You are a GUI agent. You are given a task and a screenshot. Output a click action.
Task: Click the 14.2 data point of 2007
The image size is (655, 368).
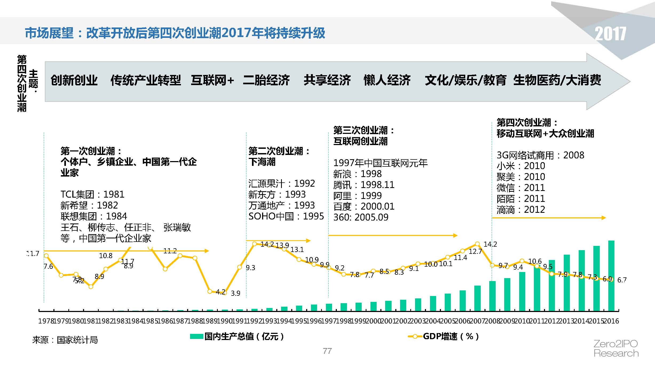pyautogui.click(x=477, y=244)
